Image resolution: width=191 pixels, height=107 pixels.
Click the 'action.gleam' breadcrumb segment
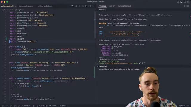19,10
